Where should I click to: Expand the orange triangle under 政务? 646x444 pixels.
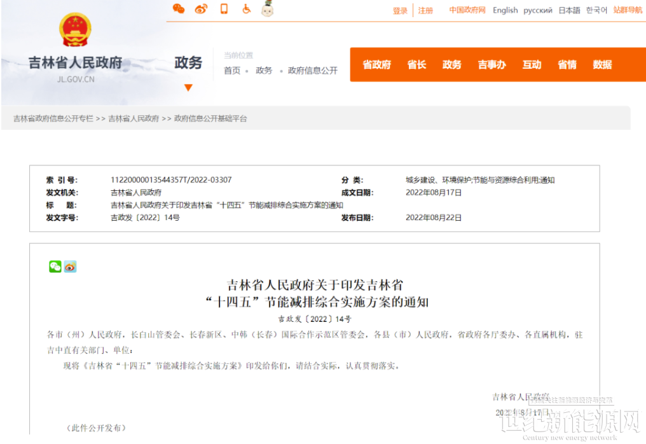pos(188,87)
